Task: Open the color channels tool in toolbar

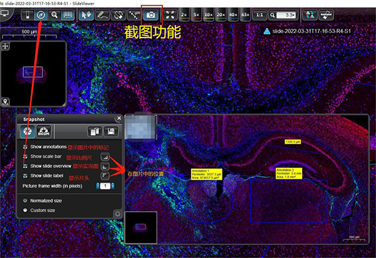Action: click(x=308, y=14)
